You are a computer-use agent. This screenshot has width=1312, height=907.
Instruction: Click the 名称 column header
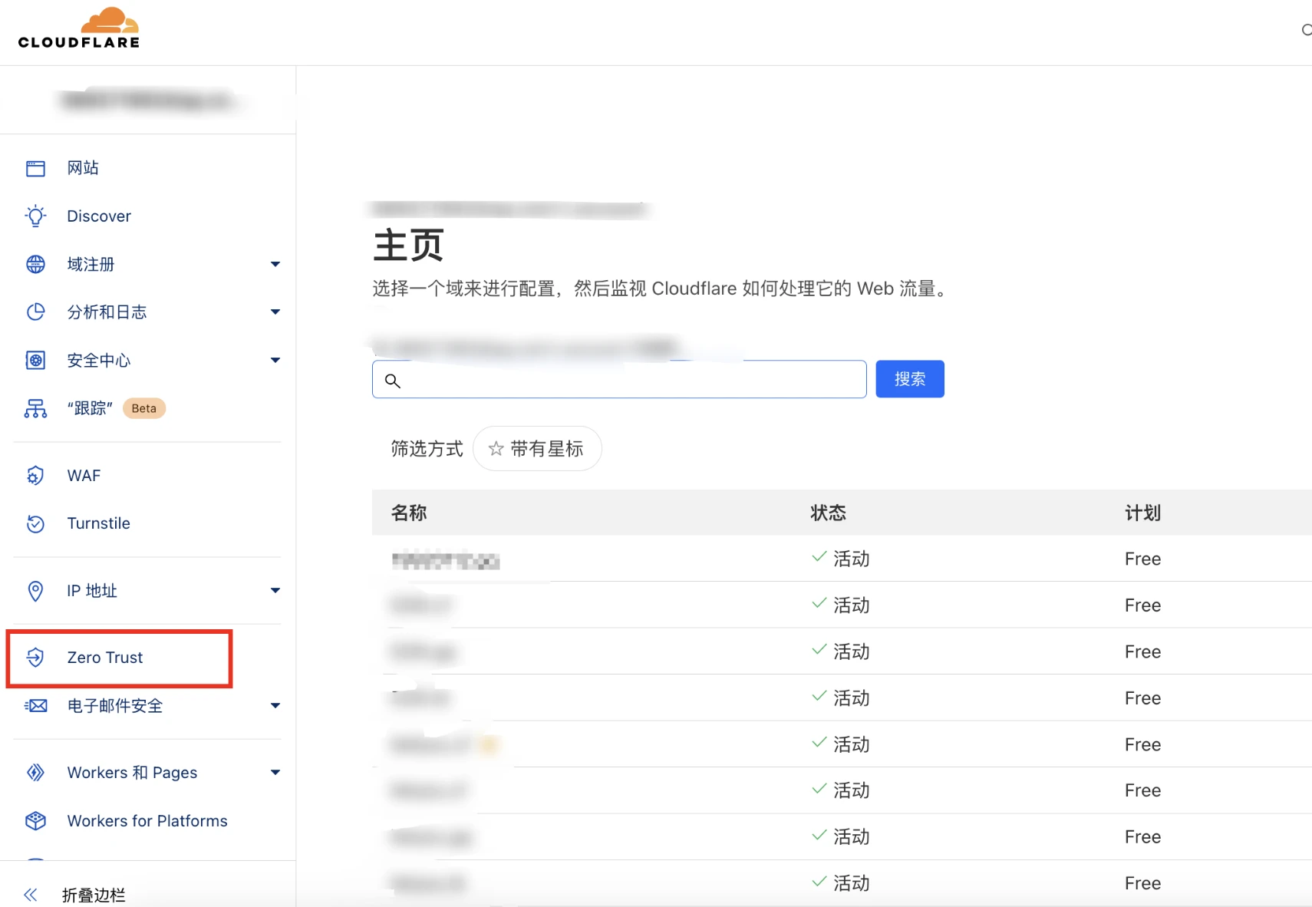pyautogui.click(x=409, y=513)
